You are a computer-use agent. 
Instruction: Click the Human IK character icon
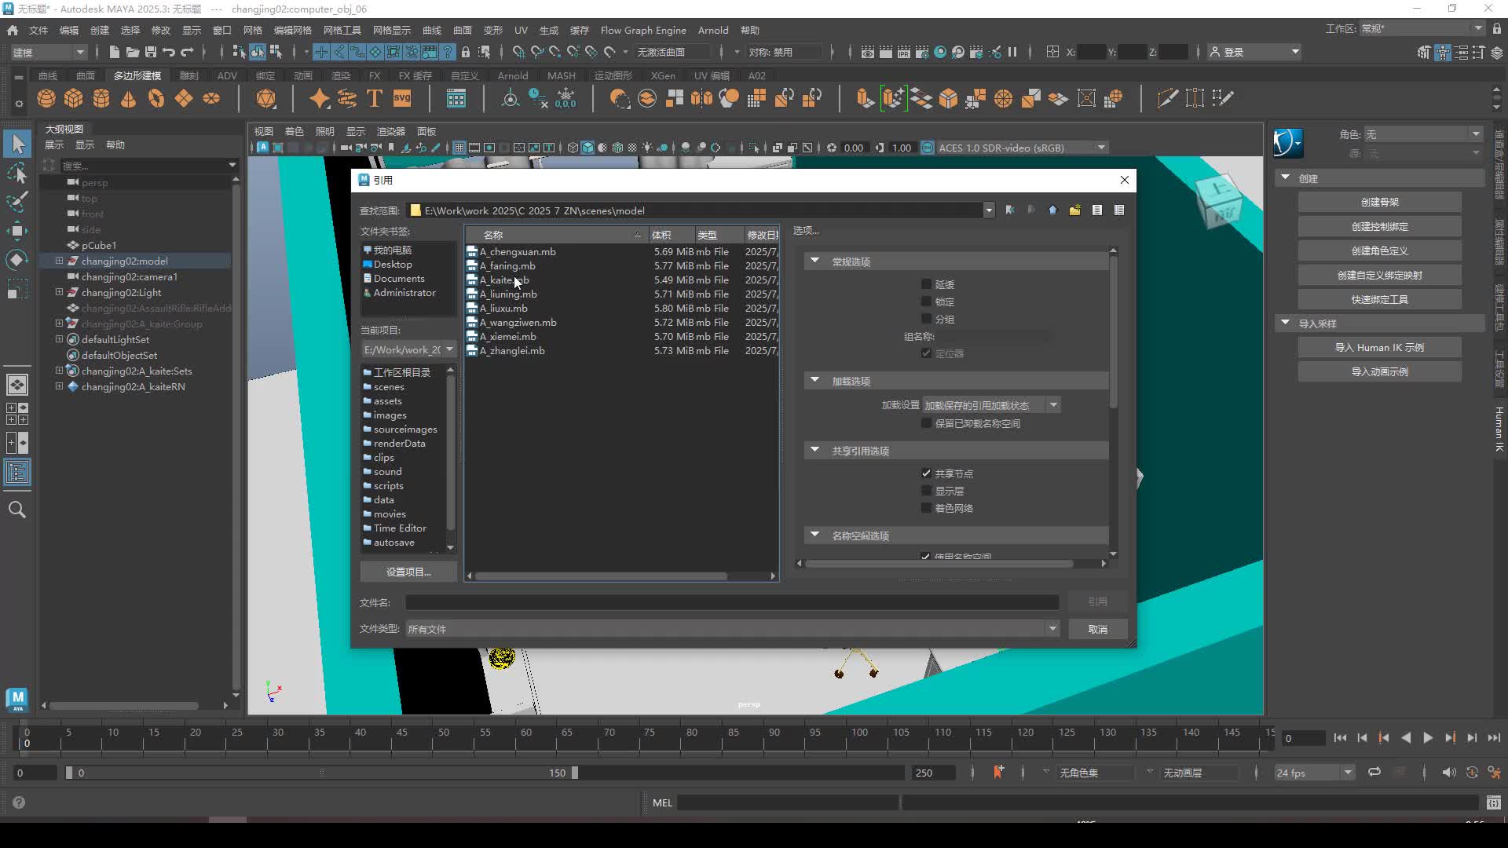pyautogui.click(x=1287, y=143)
